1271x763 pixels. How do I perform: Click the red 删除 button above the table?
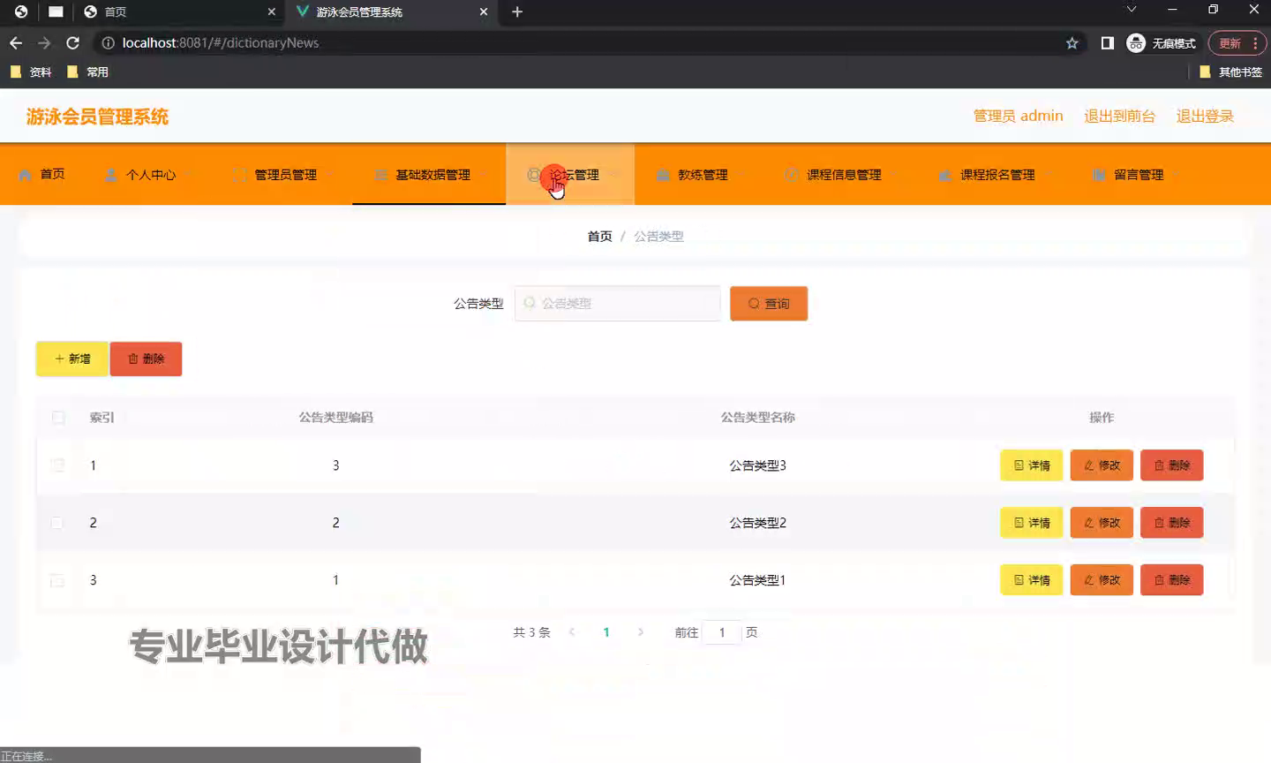coord(146,359)
